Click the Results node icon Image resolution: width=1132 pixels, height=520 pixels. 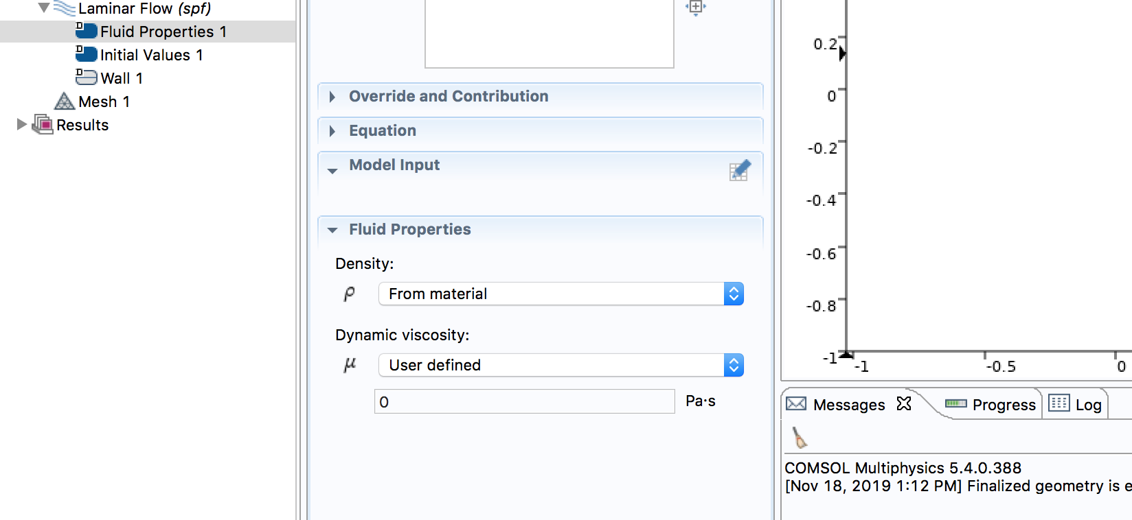pos(43,125)
